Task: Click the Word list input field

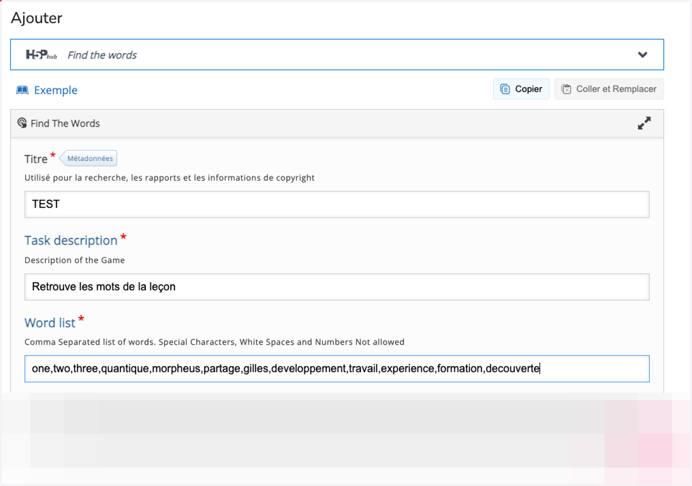Action: coord(337,369)
